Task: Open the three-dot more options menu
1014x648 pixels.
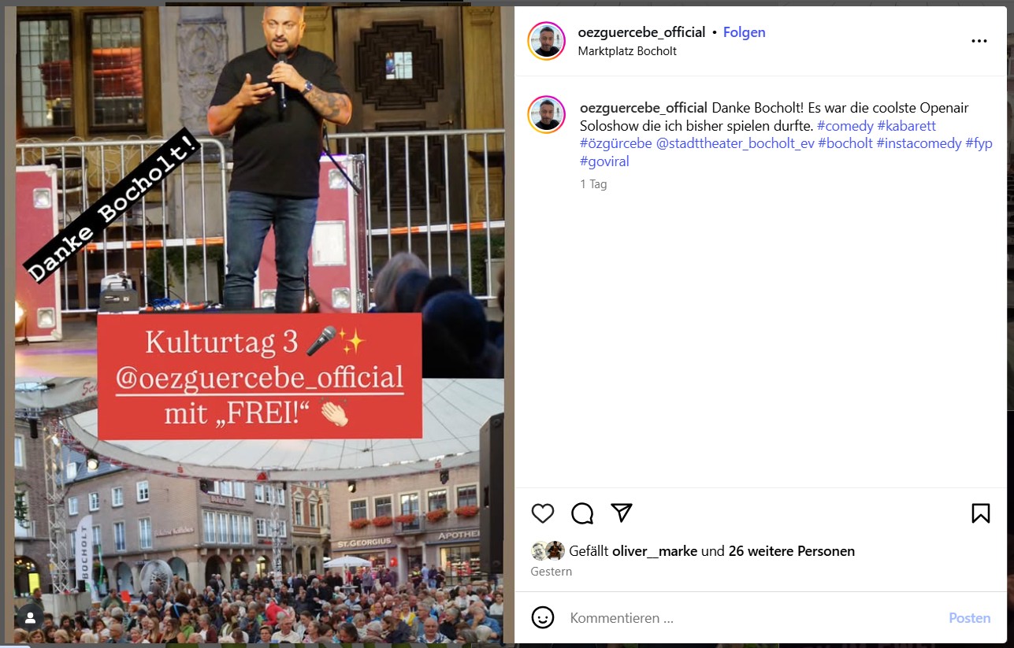Action: pos(979,41)
